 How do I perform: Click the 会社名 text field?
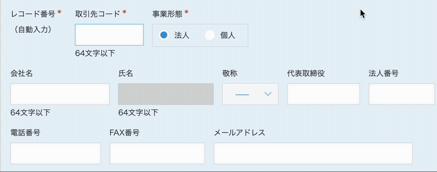click(60, 94)
